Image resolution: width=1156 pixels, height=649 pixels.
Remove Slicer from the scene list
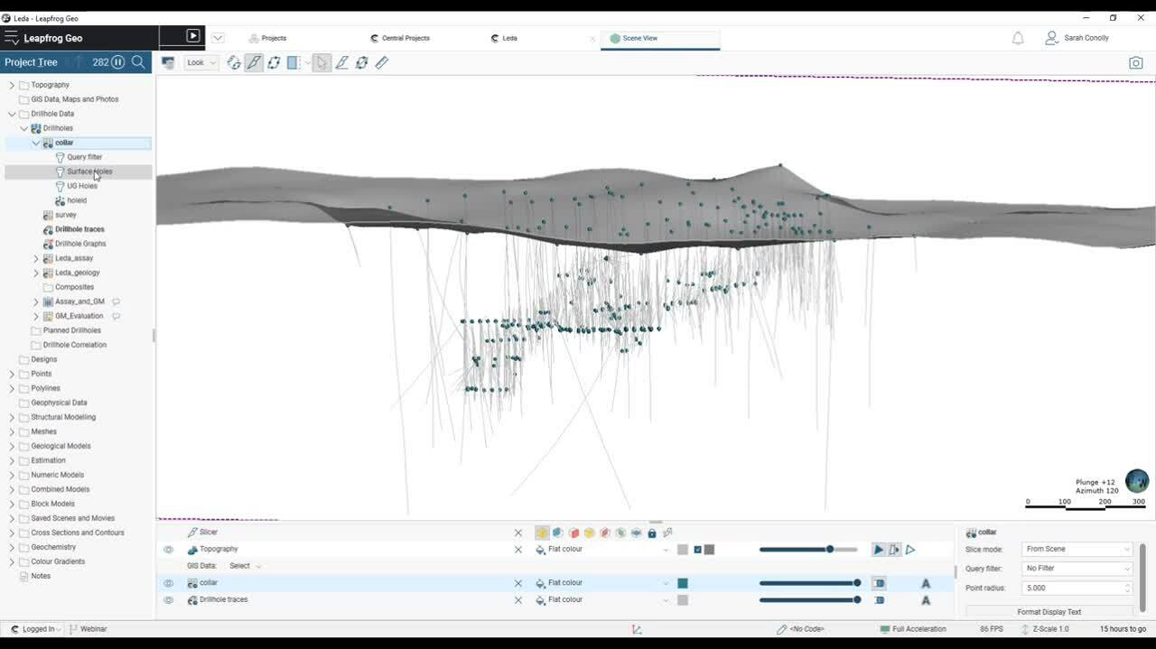tap(518, 533)
